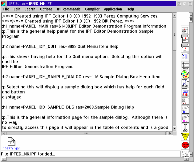
Task: Open the Compiler menu
Action: [x=92, y=9]
